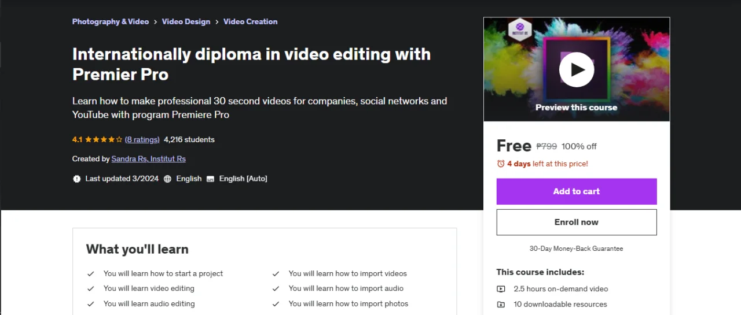Viewport: 741px width, 315px height.
Task: Click the checkmark beside learn video editing
Action: (91, 288)
